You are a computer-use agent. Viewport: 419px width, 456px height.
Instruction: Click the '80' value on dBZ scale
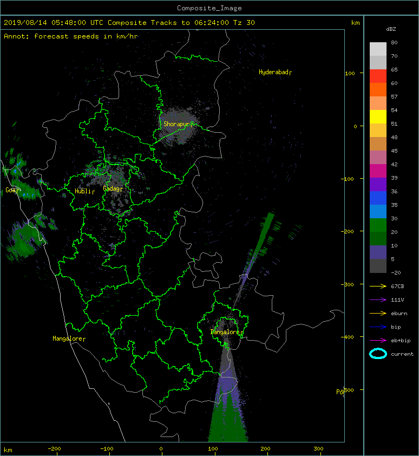(x=394, y=42)
